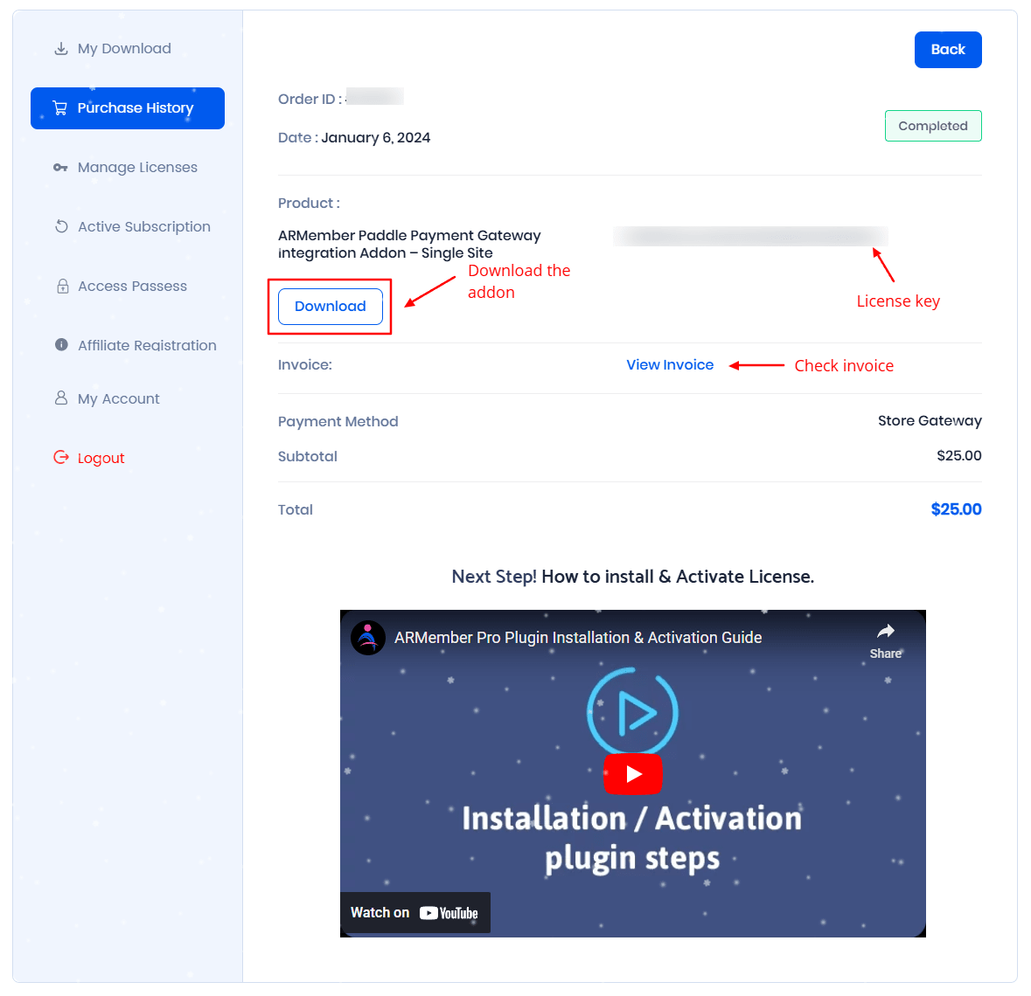1031x996 pixels.
Task: Click the product name ARMember Paddle Payment Gateway
Action: coord(409,245)
